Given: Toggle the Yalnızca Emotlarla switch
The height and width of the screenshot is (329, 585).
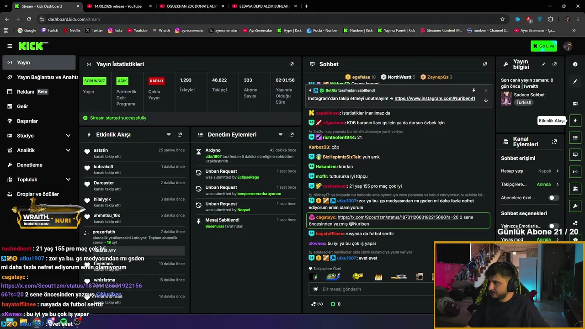Looking at the screenshot, I should [553, 226].
